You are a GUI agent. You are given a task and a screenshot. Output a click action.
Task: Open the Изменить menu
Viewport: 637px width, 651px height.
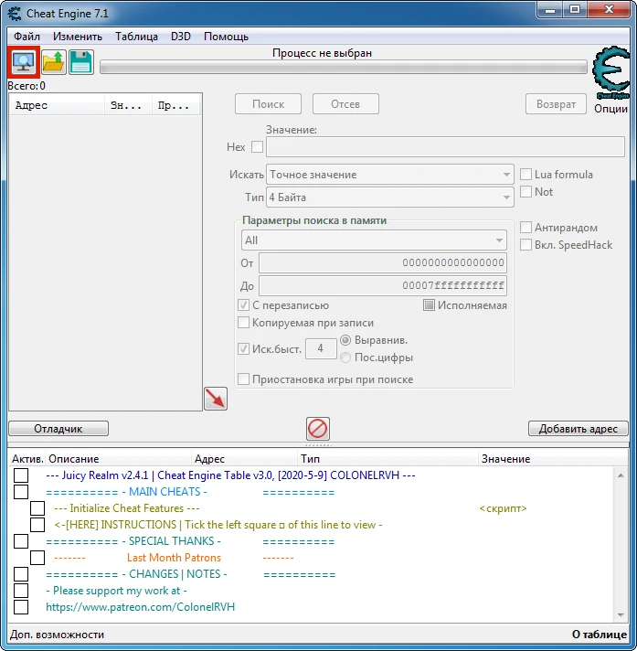pos(78,37)
